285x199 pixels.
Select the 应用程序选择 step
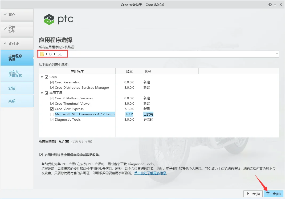coord(17,58)
